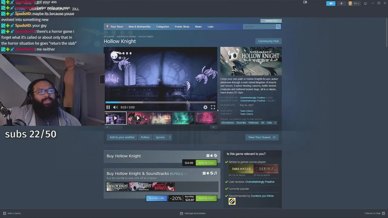Open Friends & Chat panel
Screen dimensions: 388x218
coord(375,213)
